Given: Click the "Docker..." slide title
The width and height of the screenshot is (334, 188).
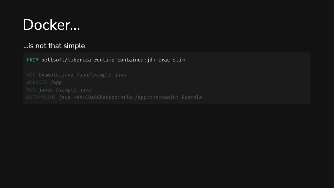Looking at the screenshot, I should point(51,25).
